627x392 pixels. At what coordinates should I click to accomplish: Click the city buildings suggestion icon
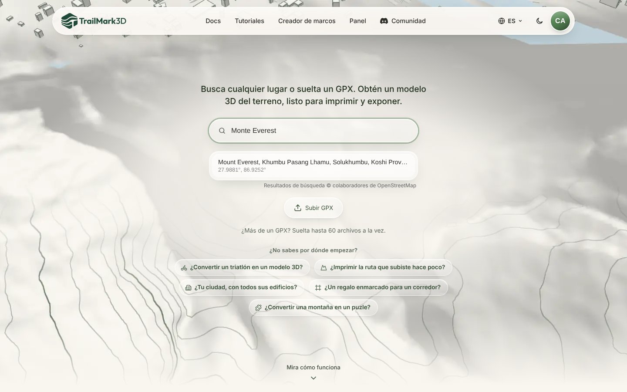(x=189, y=287)
